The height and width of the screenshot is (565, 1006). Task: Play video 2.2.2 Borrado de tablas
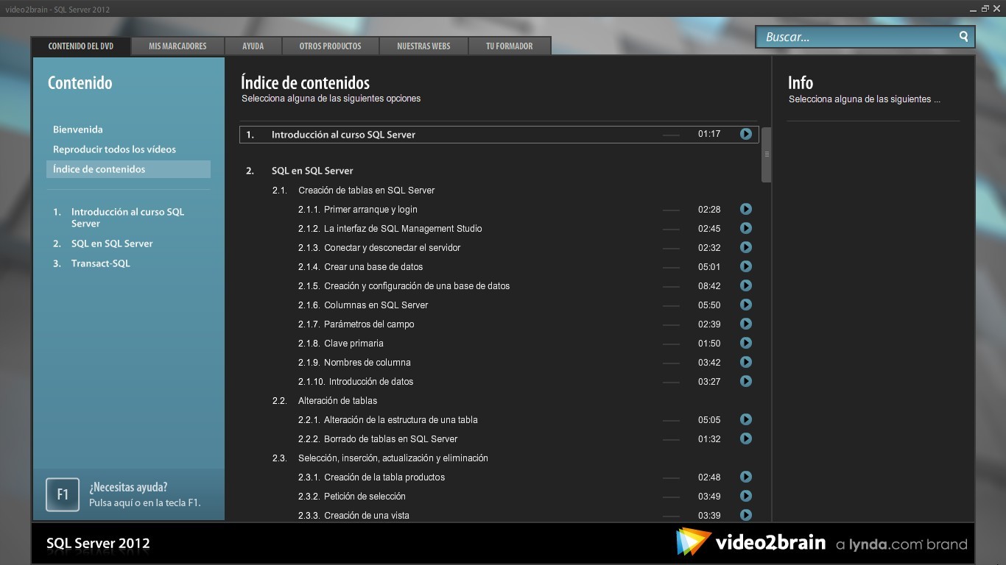(746, 438)
